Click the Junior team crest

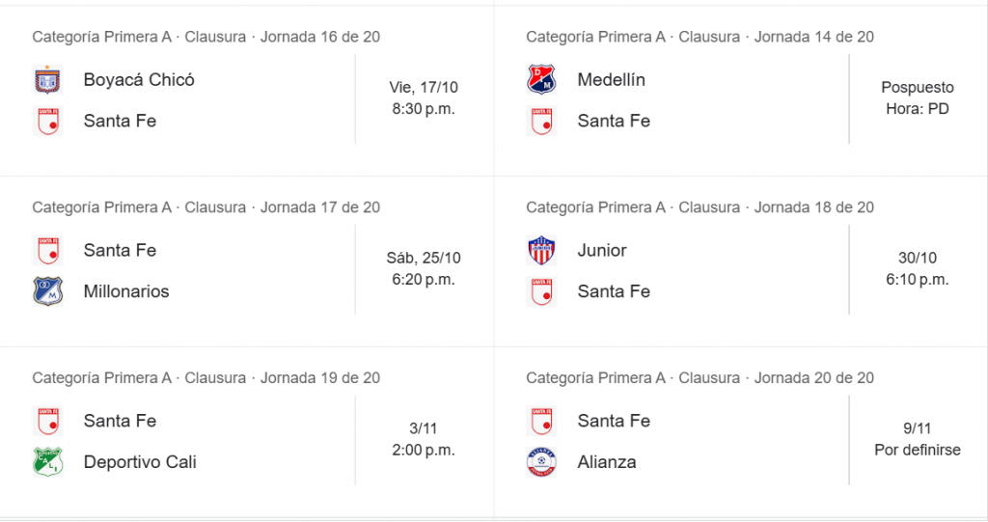[541, 251]
